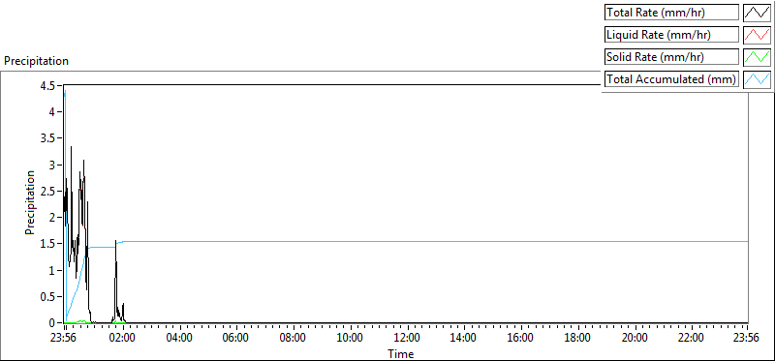The width and height of the screenshot is (775, 361).
Task: Click the vertical Precipitation Y-axis title
Action: (30, 202)
